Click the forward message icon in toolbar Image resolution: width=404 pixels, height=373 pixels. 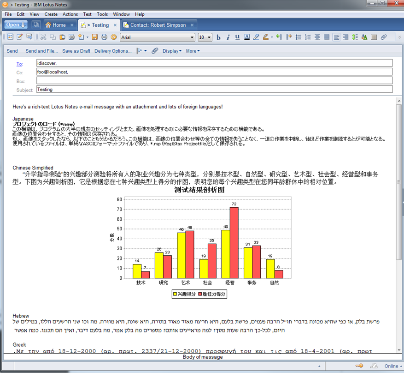[x=29, y=37]
